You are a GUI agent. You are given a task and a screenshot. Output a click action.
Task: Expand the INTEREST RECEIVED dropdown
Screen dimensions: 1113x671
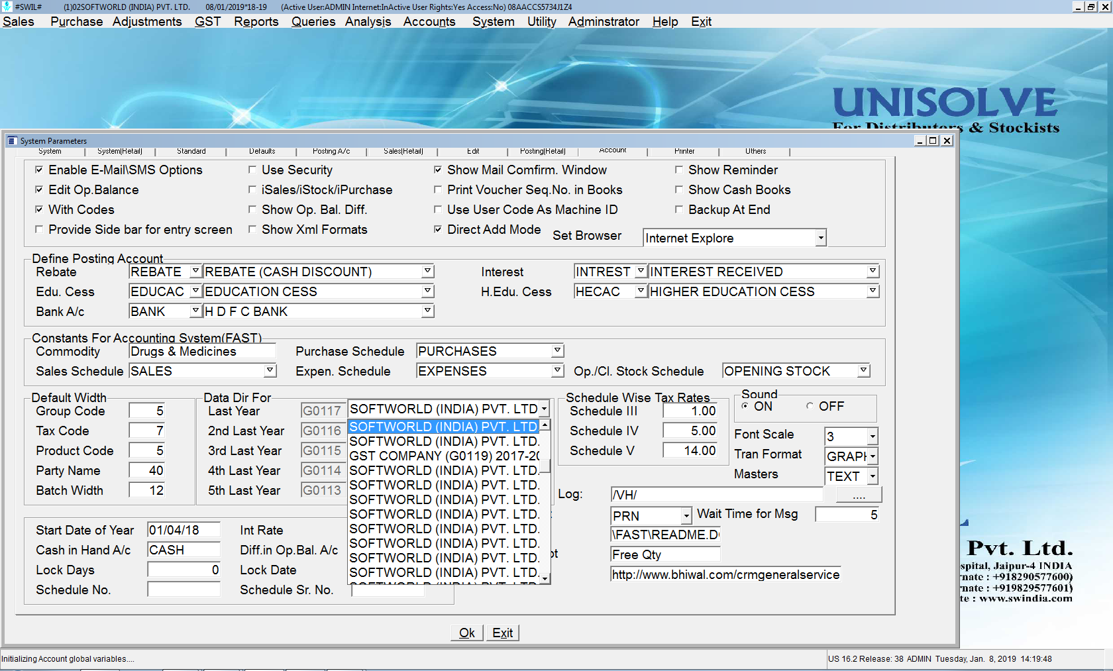[873, 271]
